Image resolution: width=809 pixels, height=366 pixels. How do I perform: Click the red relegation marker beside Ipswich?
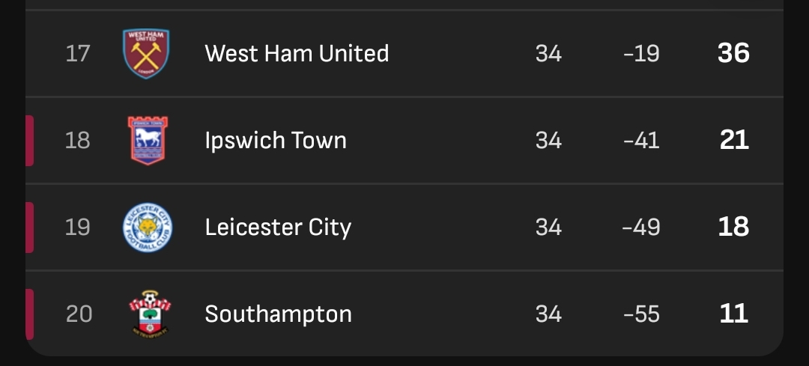coord(29,141)
